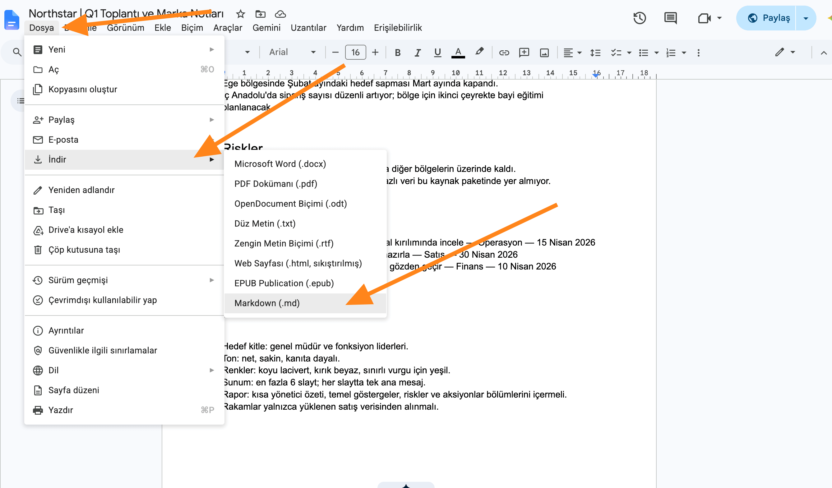
Task: Star this document
Action: coord(240,14)
